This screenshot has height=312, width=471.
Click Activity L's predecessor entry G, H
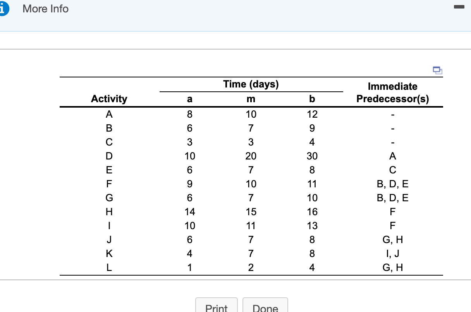[392, 267]
